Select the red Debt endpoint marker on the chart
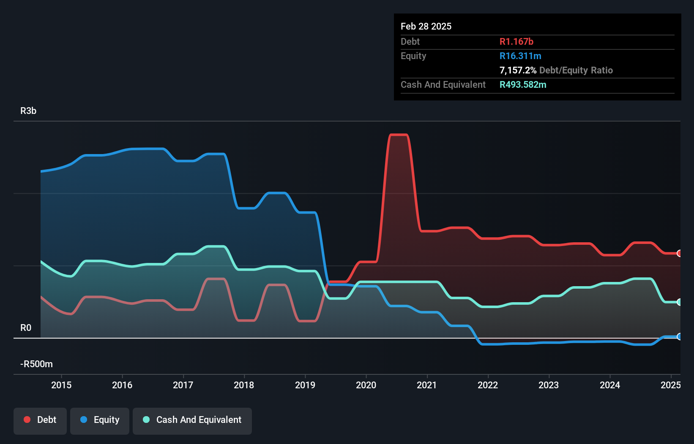The height and width of the screenshot is (444, 694). tap(679, 253)
